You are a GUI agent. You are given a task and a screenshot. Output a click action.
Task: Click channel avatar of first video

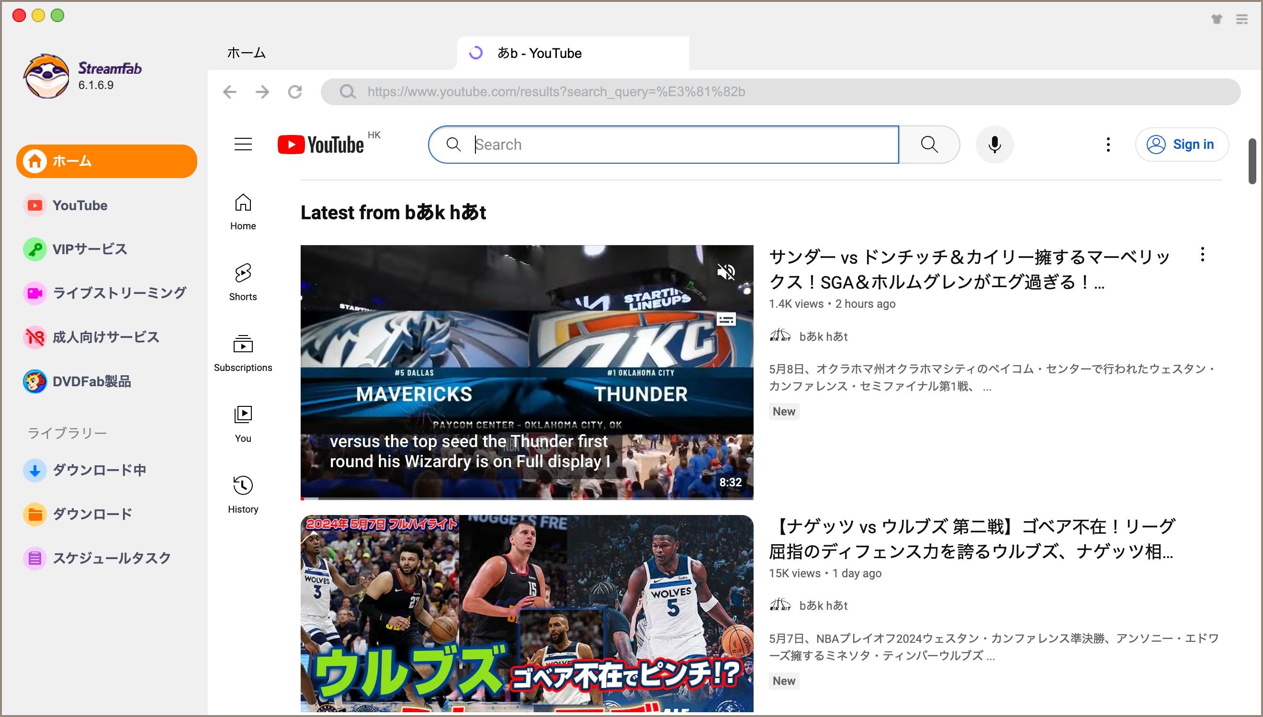click(780, 336)
